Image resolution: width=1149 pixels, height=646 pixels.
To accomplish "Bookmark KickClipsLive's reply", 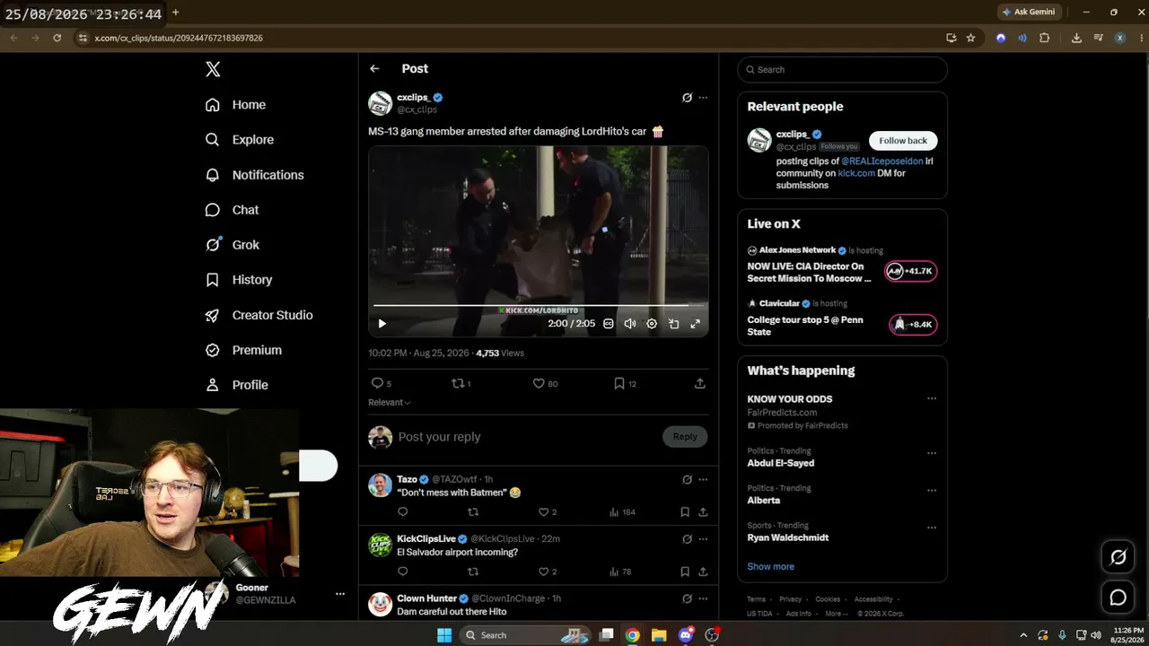I will pos(685,572).
